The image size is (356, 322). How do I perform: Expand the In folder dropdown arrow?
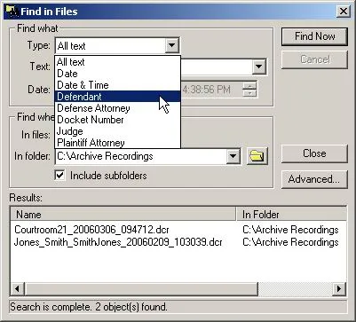pyautogui.click(x=233, y=156)
